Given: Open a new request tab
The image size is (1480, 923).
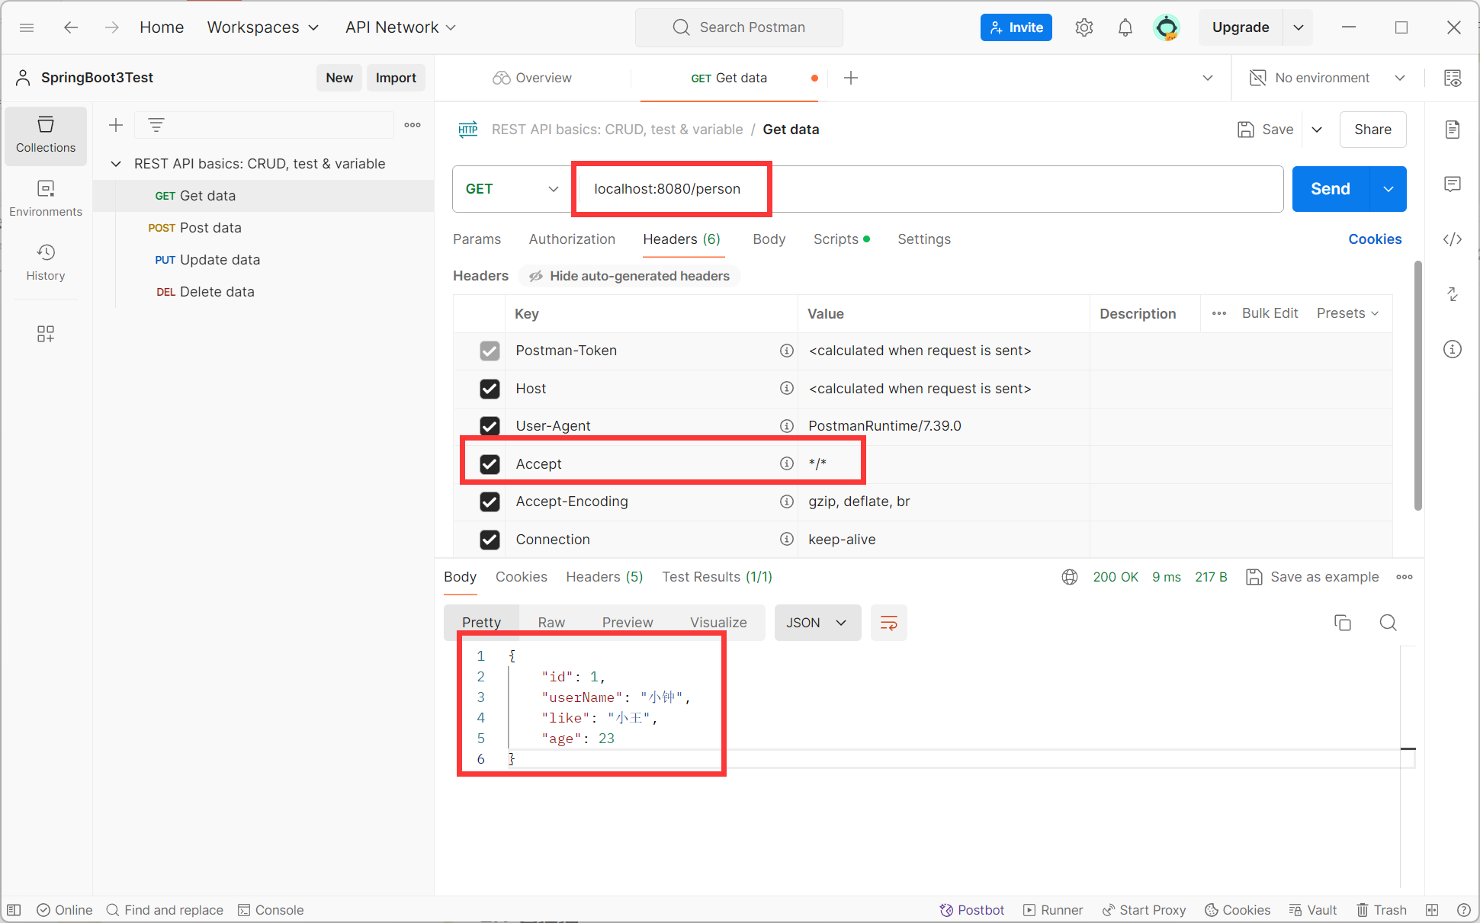Looking at the screenshot, I should coord(851,78).
